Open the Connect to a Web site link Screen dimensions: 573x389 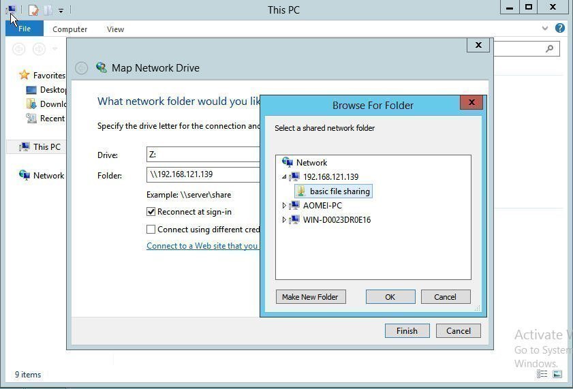202,246
